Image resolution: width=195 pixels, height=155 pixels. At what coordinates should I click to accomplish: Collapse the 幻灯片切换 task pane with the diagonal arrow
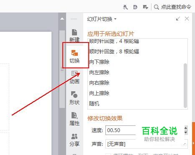click(x=178, y=19)
